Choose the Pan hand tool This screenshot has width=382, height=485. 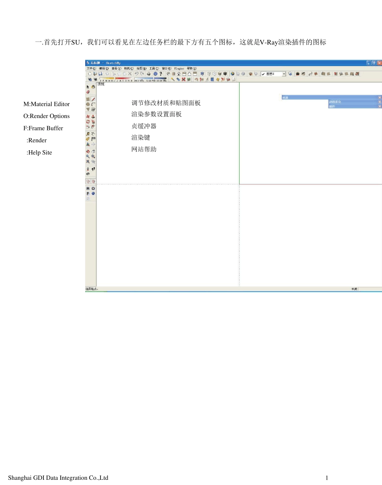pos(93,151)
